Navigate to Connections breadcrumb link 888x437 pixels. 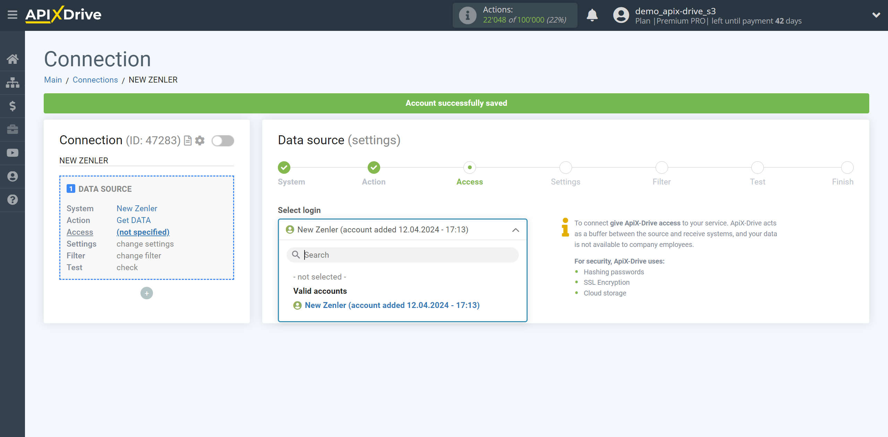[x=95, y=79]
